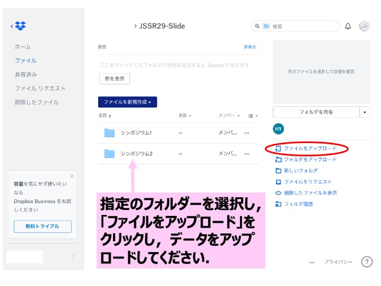381x286 pixels.
Task: Expand the ファイルを新規作成 dropdown button
Action: (x=127, y=102)
